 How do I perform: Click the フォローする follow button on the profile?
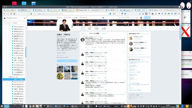point(143,28)
